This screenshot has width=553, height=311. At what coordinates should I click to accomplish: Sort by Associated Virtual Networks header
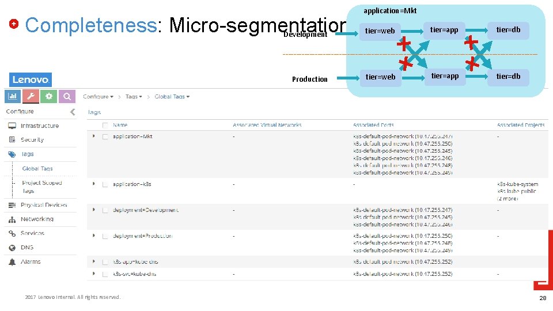coord(267,125)
